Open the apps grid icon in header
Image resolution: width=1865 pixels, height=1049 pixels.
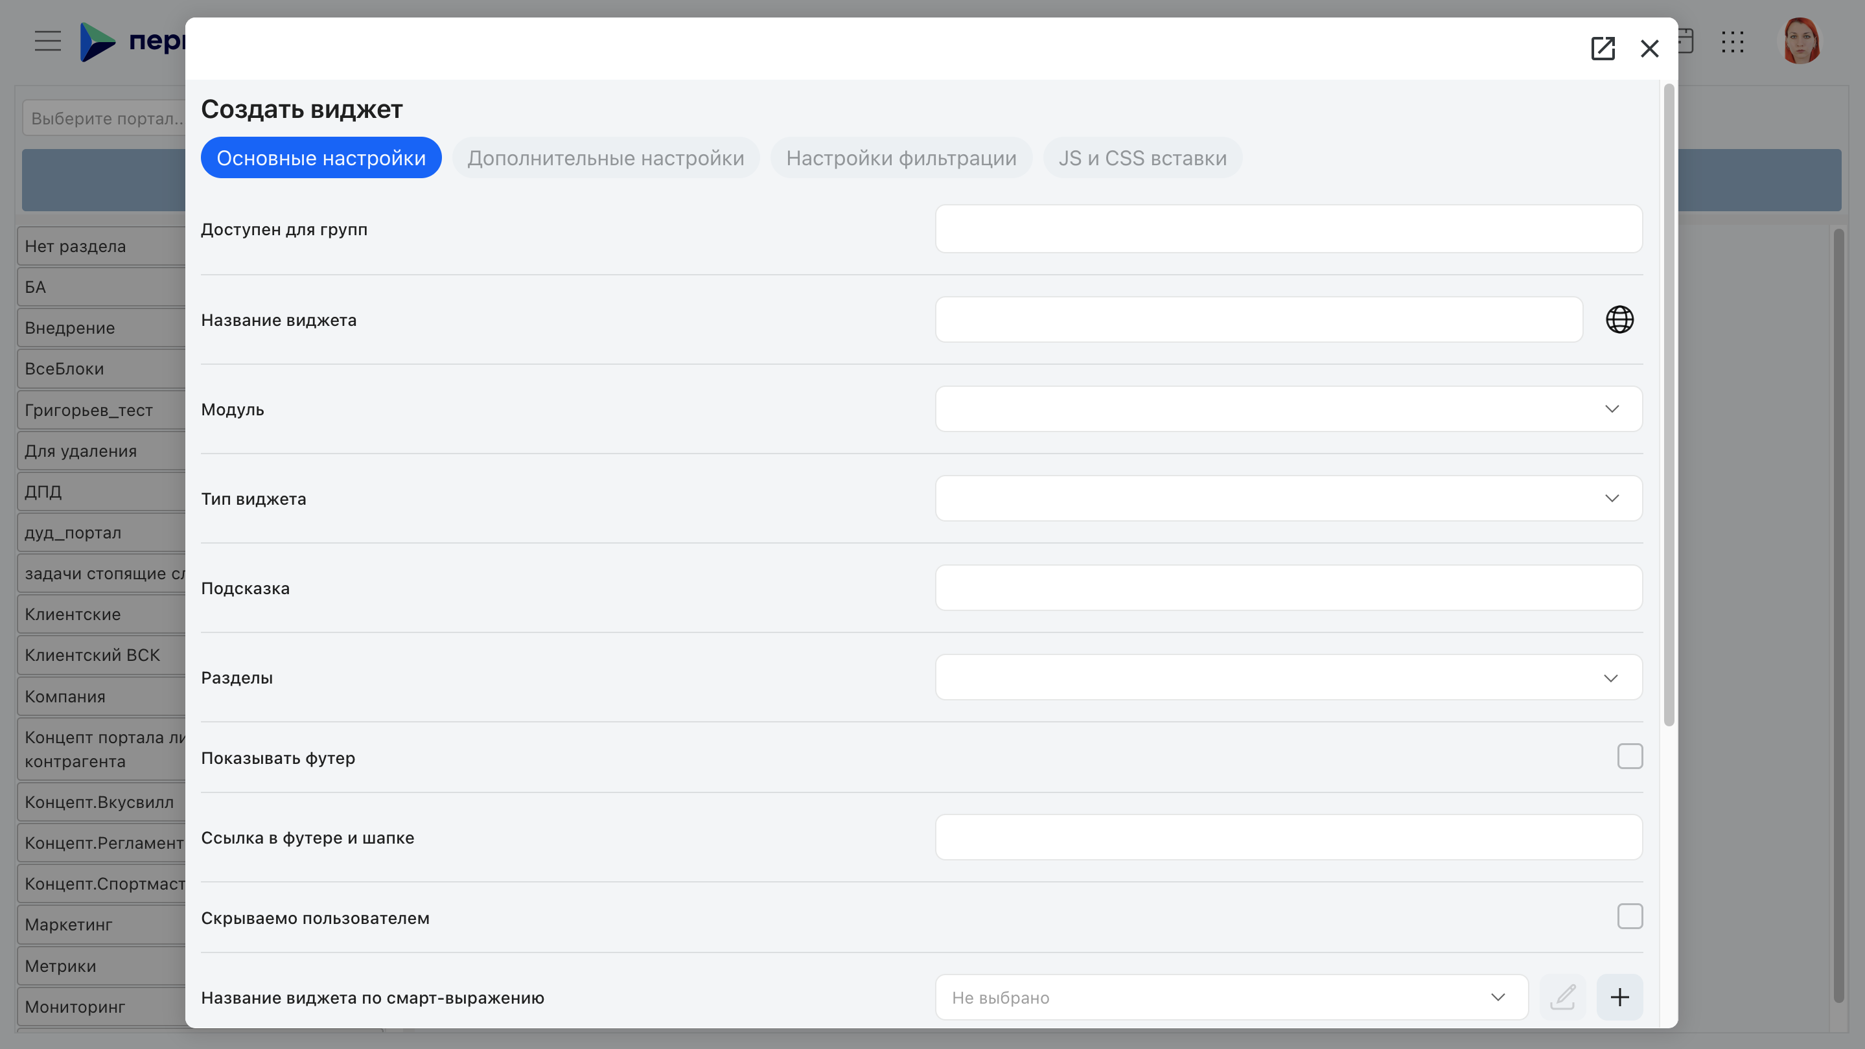1733,41
